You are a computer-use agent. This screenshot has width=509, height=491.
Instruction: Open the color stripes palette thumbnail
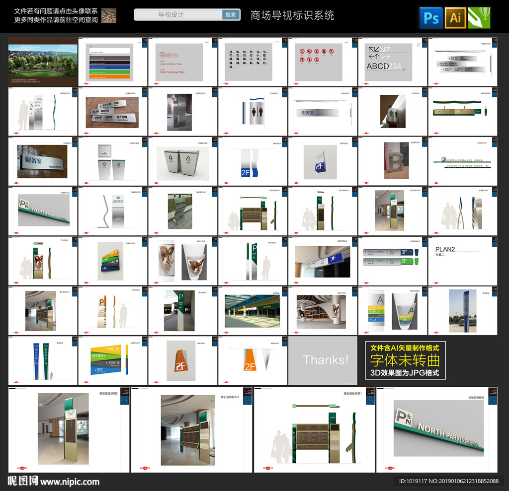113,62
